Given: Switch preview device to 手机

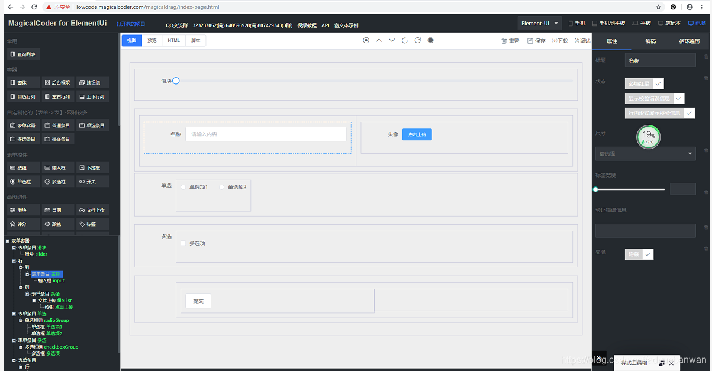Looking at the screenshot, I should coord(577,24).
